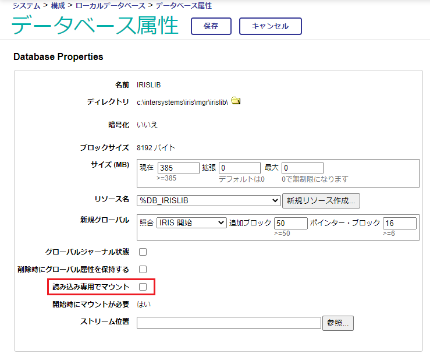The image size is (430, 357).
Task: Select the 最大 size input field
Action: (x=302, y=168)
